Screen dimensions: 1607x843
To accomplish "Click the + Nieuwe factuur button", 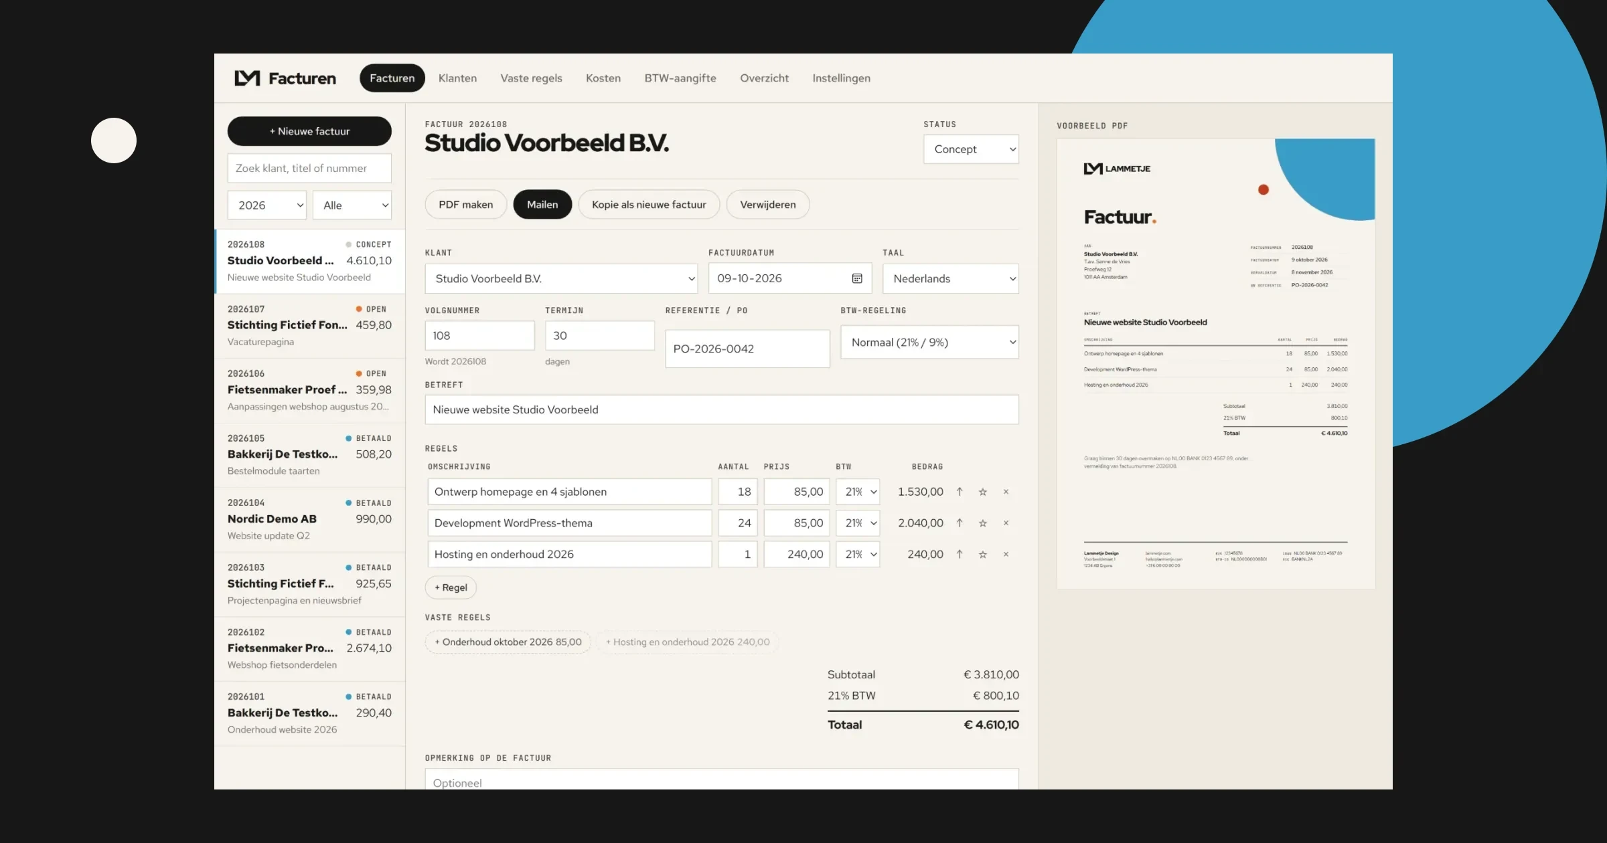I will (309, 131).
